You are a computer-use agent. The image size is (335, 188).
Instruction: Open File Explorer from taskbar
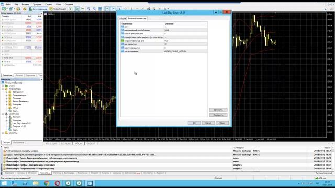tap(36, 183)
